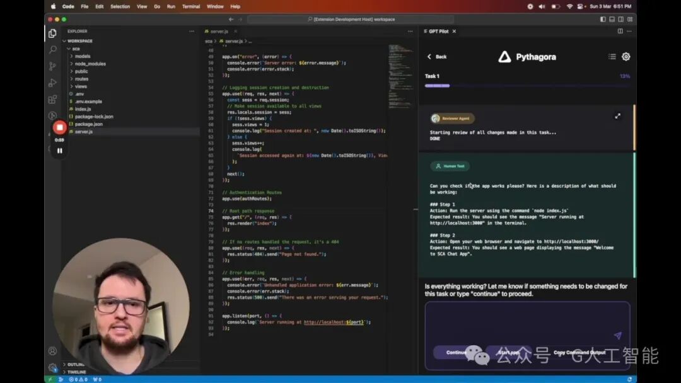Click the Task 1 progress bar

[x=527, y=86]
